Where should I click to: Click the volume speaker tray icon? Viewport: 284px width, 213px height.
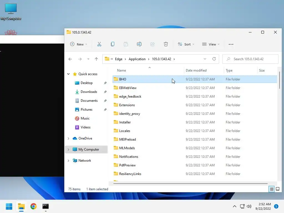[249, 206]
